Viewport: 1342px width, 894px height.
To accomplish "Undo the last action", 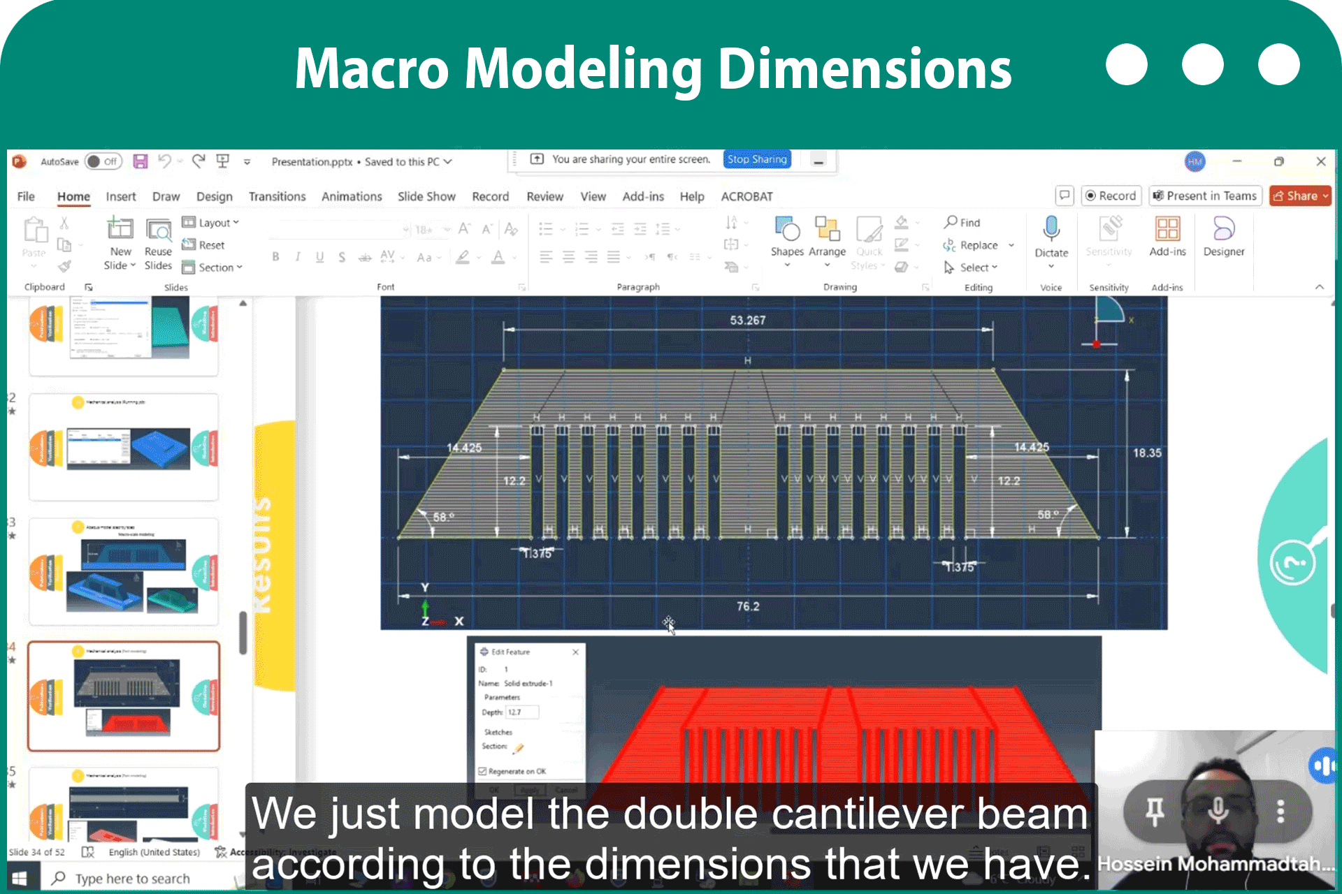I will pyautogui.click(x=164, y=161).
